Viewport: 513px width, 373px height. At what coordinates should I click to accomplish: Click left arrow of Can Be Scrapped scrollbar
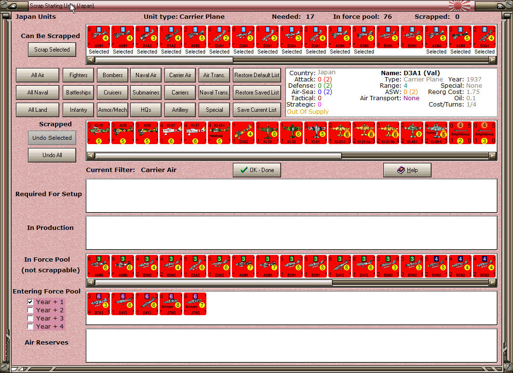(91, 60)
